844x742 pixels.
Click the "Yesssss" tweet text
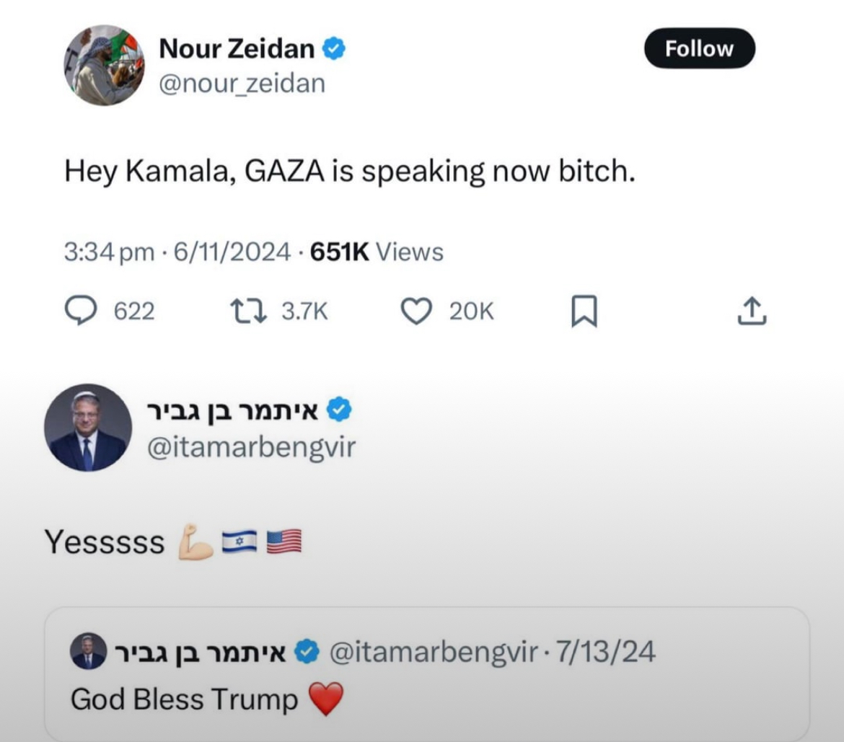click(x=105, y=542)
